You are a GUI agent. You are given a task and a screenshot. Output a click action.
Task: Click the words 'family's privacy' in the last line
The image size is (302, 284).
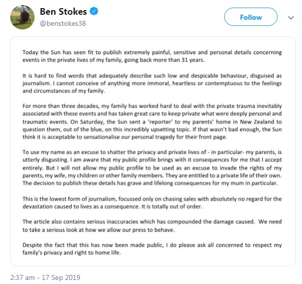click(42, 253)
